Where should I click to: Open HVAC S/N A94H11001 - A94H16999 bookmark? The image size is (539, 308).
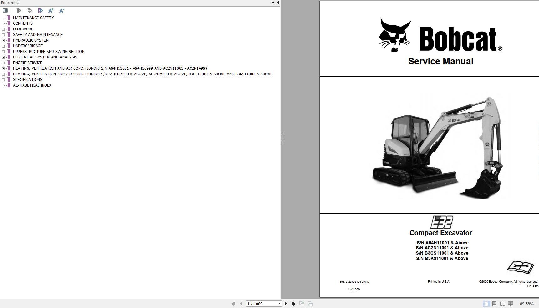[110, 68]
